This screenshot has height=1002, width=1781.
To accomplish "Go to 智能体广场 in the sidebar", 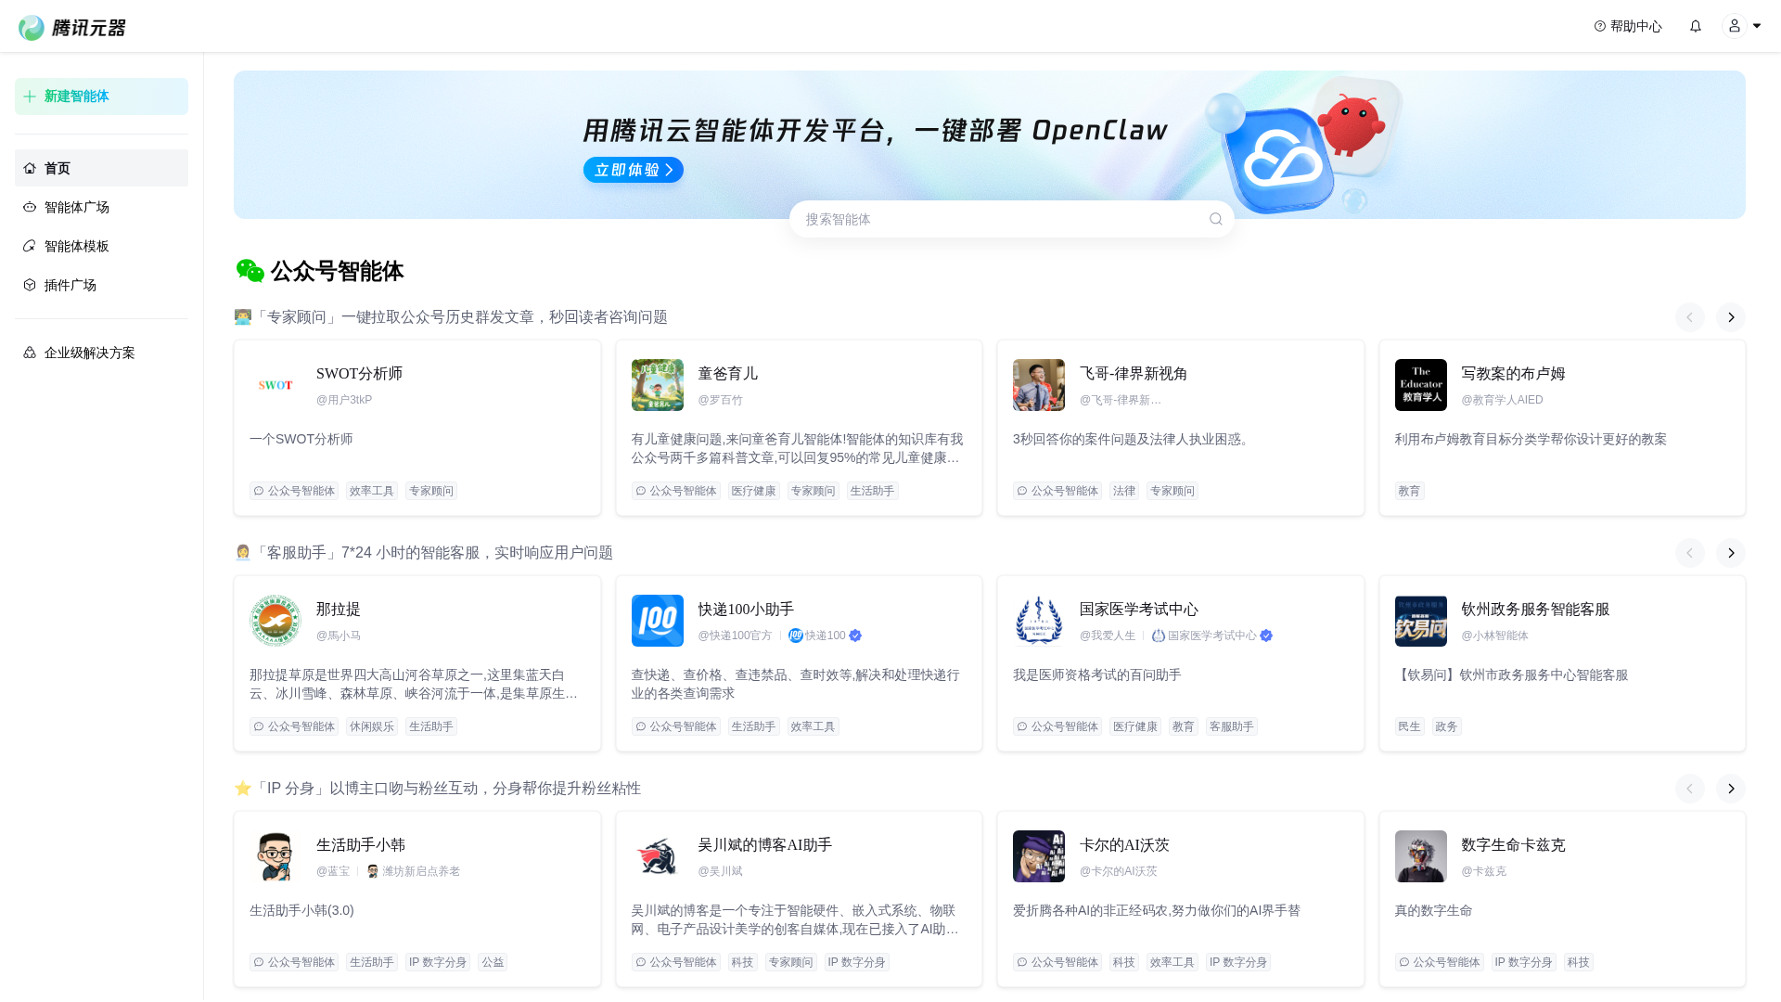I will point(101,207).
